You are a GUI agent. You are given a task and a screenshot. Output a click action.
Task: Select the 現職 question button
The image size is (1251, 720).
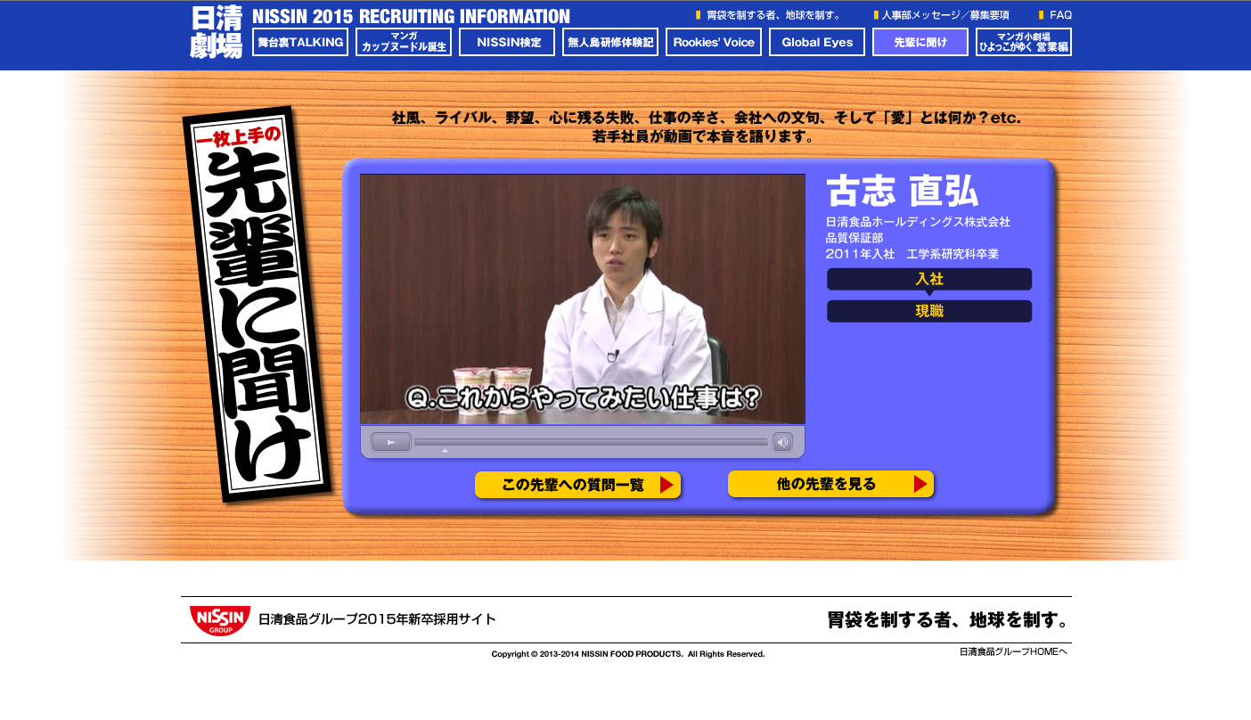tap(929, 311)
